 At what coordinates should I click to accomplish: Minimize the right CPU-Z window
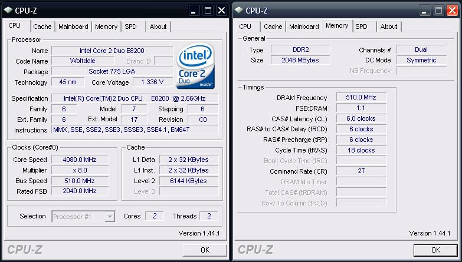424,11
